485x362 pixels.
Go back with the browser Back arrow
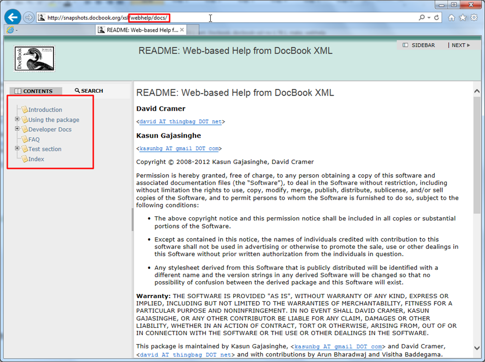coord(13,18)
